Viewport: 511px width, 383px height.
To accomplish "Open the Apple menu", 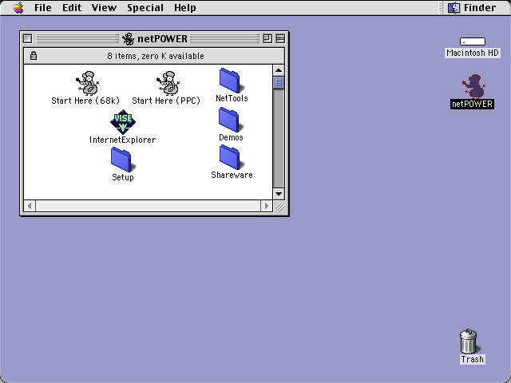I will tap(18, 7).
